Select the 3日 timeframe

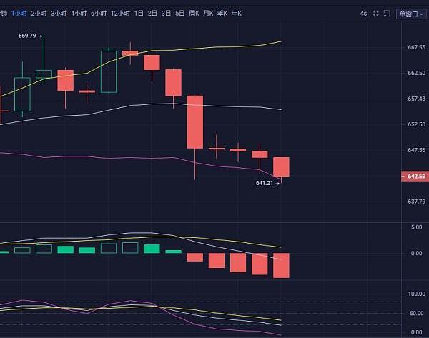pos(166,14)
